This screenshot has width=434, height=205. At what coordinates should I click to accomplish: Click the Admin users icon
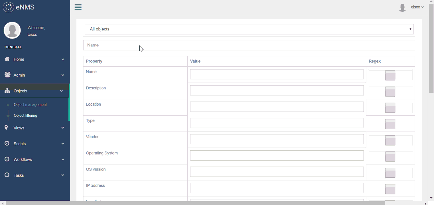[x=7, y=75]
